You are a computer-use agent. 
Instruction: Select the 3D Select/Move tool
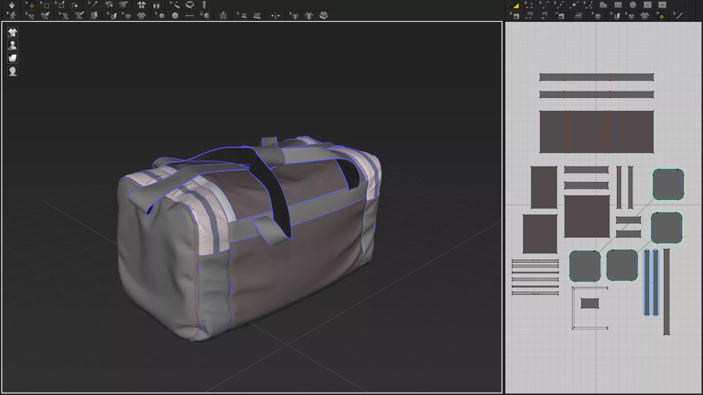pyautogui.click(x=31, y=5)
